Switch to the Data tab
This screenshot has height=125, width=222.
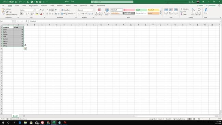tap(52, 6)
